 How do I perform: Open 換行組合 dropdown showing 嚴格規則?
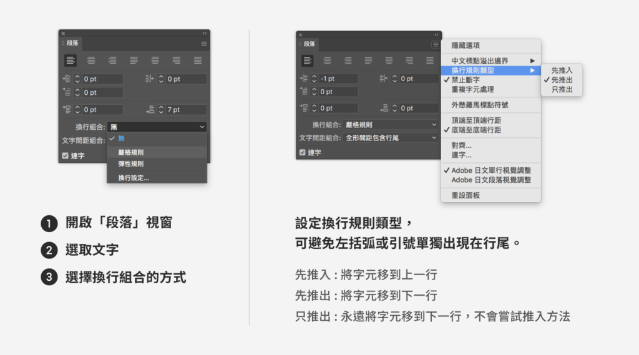point(391,125)
